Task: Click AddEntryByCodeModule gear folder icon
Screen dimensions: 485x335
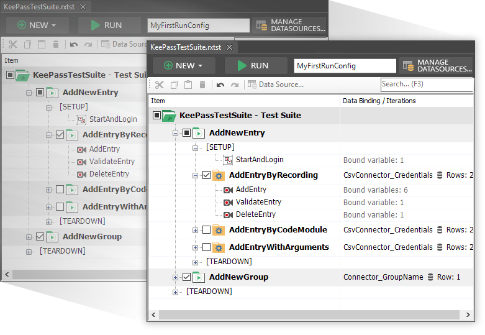Action: [219, 230]
